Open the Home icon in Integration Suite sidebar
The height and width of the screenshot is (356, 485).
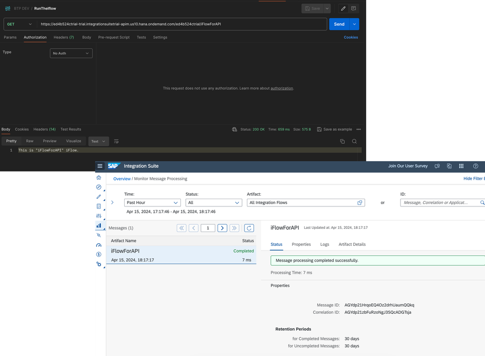click(99, 177)
